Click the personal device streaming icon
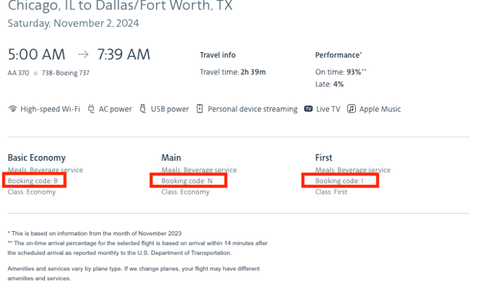479x287 pixels. point(200,109)
